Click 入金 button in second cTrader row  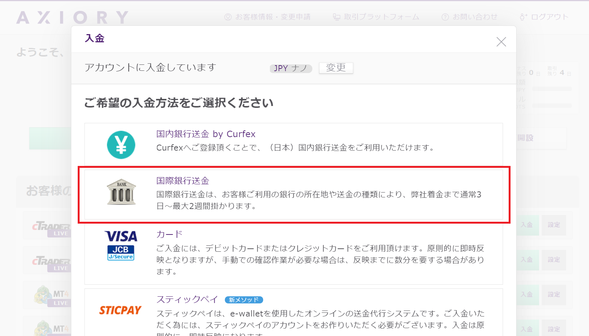(x=527, y=260)
